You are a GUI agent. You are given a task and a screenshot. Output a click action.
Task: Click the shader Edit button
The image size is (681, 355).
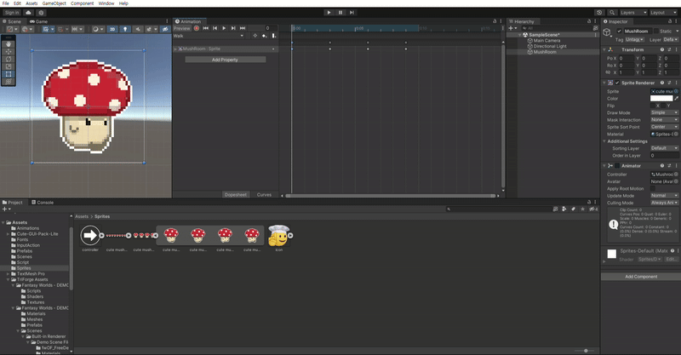coord(671,260)
